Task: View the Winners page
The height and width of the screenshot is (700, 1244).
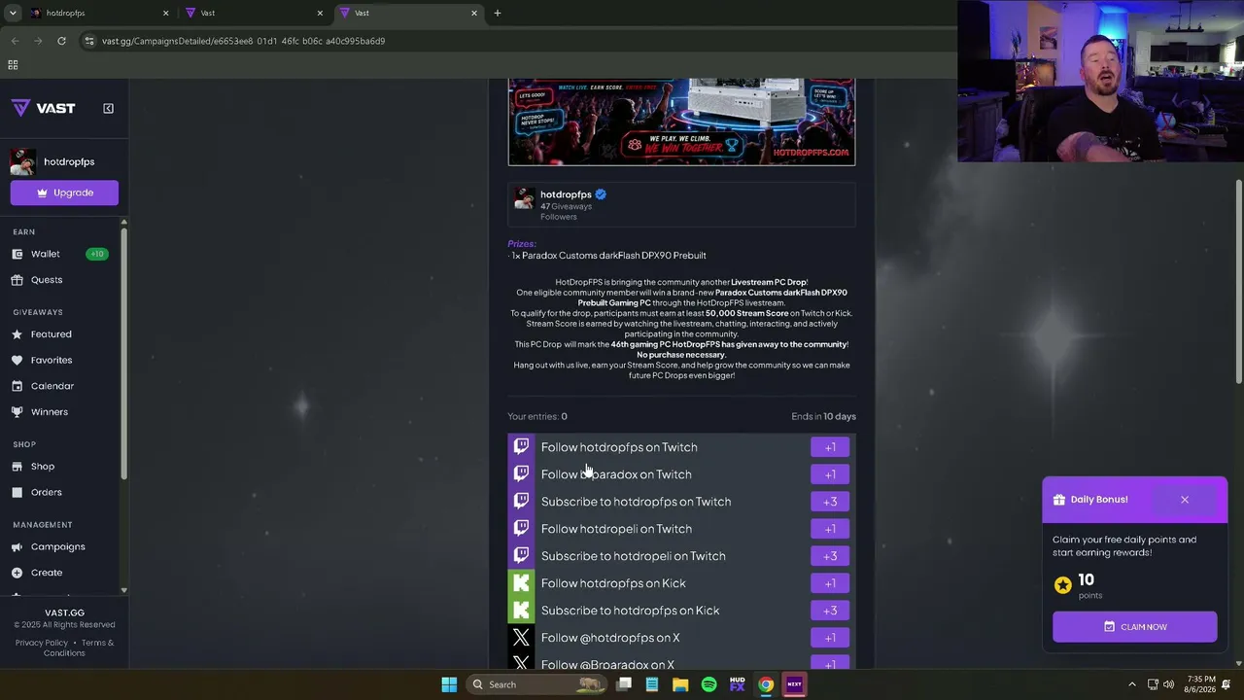Action: click(x=49, y=412)
